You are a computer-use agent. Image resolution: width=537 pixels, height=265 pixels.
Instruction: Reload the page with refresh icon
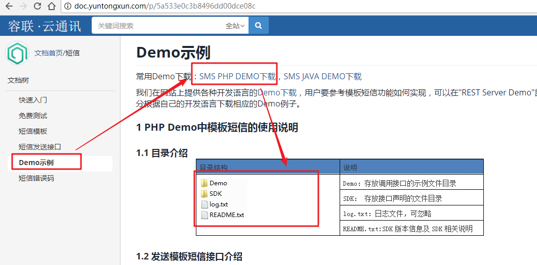[x=37, y=7]
